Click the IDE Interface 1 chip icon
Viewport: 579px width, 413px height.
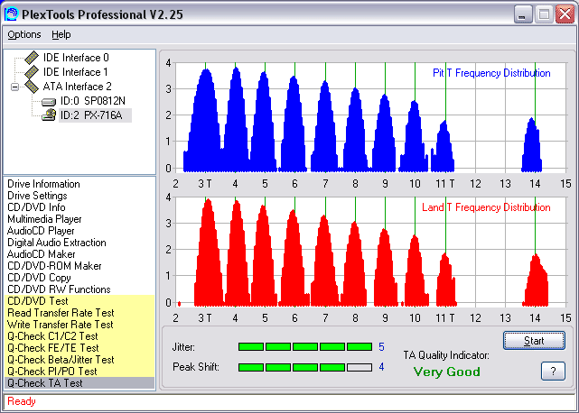(x=32, y=72)
